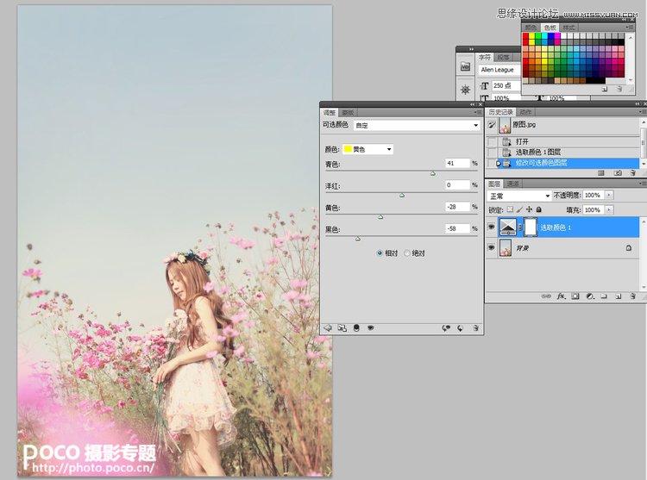
Task: Select the 绝对 radio button
Action: coord(408,253)
